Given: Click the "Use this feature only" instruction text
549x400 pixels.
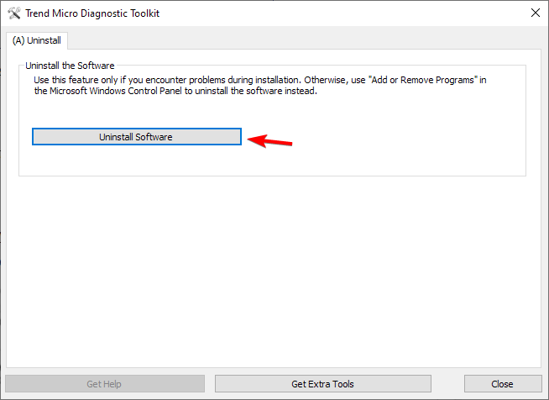Looking at the screenshot, I should (x=259, y=85).
